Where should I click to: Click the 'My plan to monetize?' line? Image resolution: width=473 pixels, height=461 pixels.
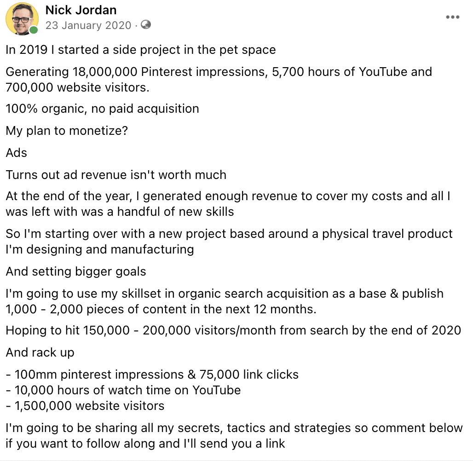pos(67,131)
